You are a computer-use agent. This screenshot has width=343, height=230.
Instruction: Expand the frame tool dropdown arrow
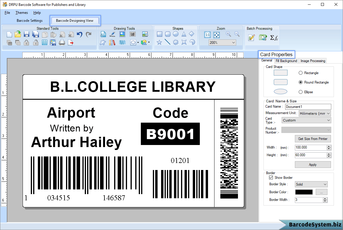click(x=138, y=43)
